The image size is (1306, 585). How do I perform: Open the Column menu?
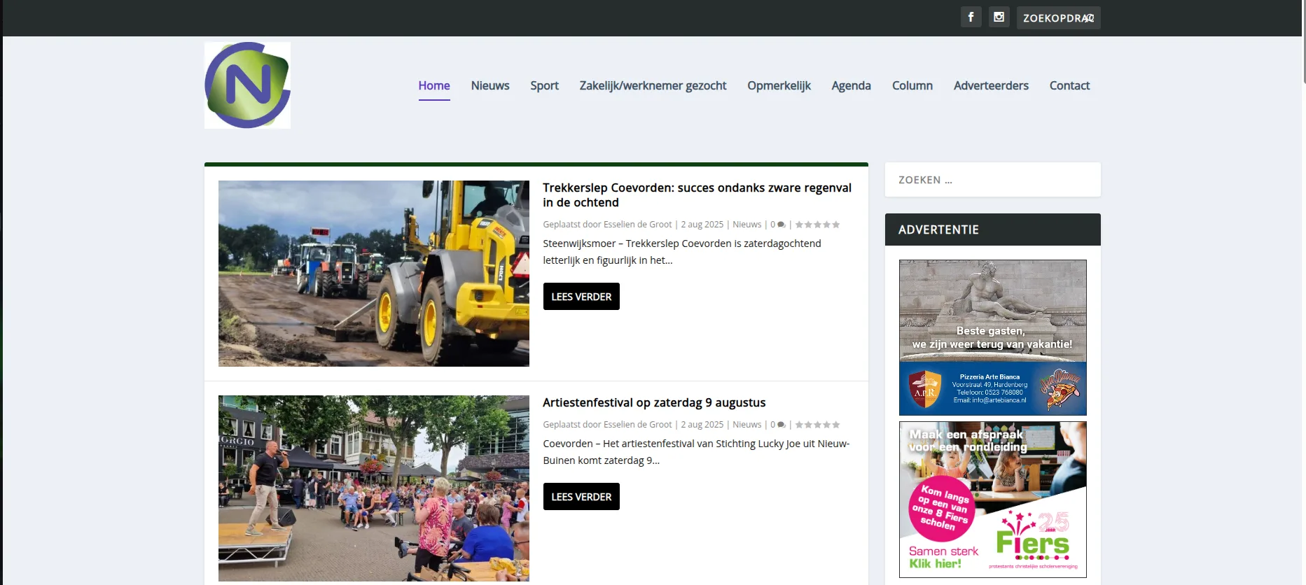tap(912, 85)
